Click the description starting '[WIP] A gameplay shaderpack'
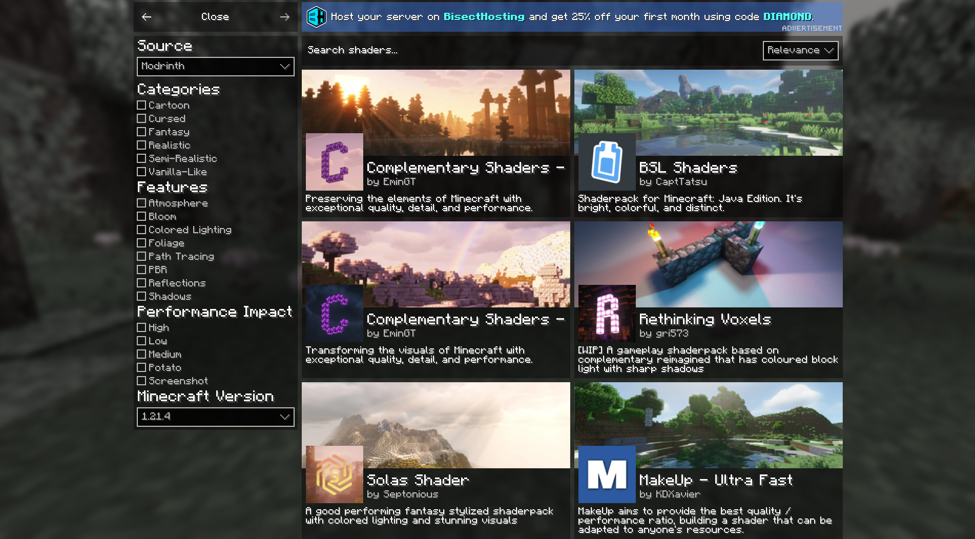Viewport: 975px width, 539px height. [x=708, y=360]
